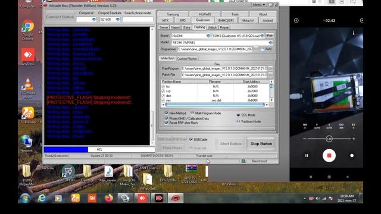The height and width of the screenshot is (214, 381).
Task: Open the Comport Baudrate 921600 dropdown
Action: point(118,20)
